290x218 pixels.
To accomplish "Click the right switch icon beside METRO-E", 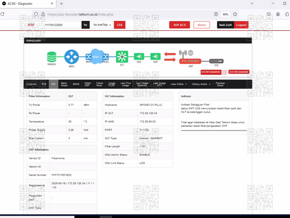I will point(106,57).
